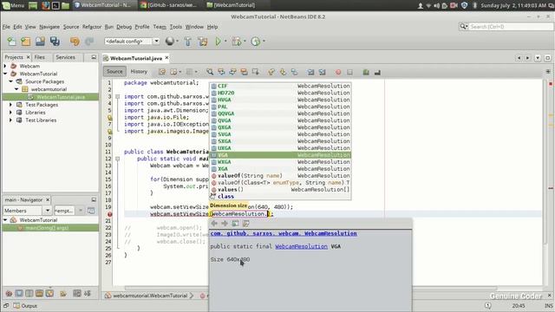The width and height of the screenshot is (555, 312).
Task: Switch to the Files tab
Action: click(x=40, y=57)
